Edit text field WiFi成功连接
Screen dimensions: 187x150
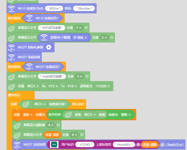pos(52,28)
